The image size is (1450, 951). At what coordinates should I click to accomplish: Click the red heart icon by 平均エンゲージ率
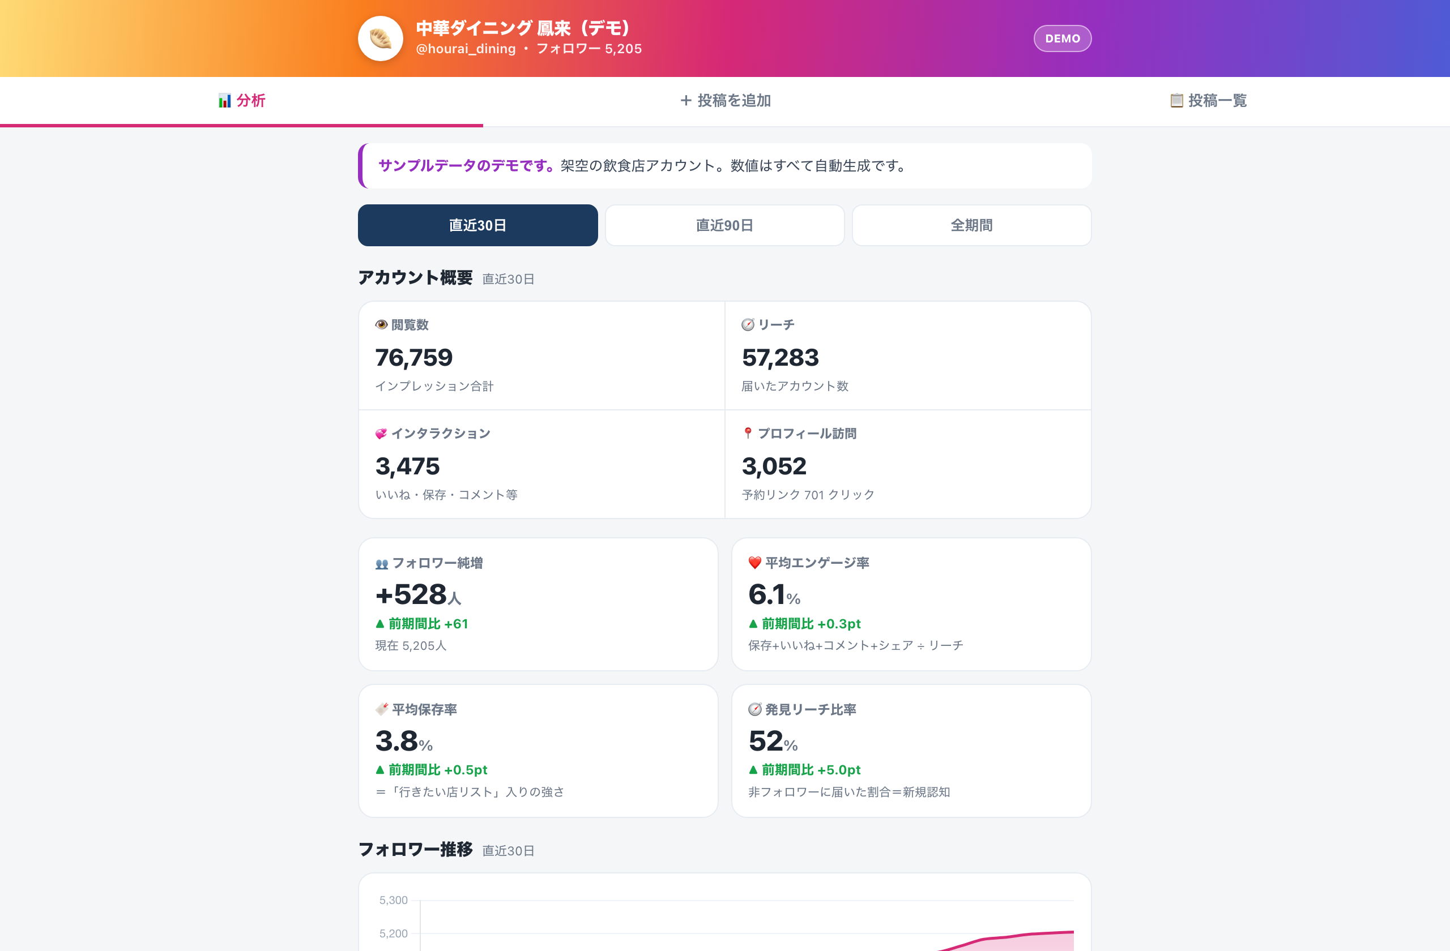pyautogui.click(x=755, y=563)
